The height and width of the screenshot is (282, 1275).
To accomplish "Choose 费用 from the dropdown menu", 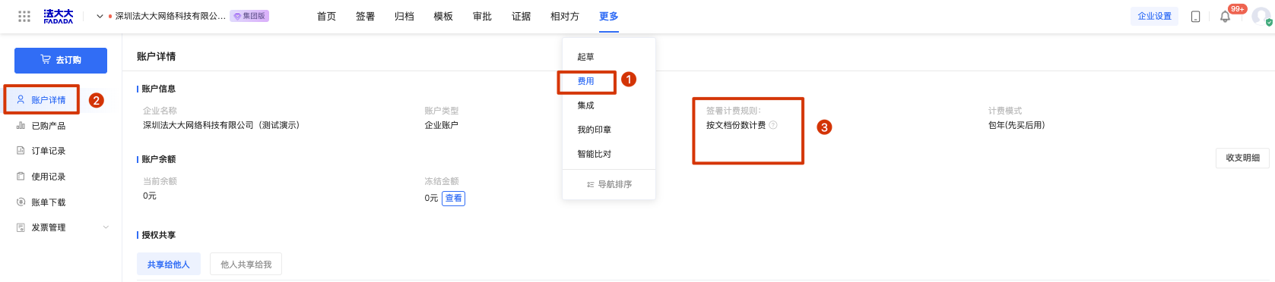I will [x=585, y=81].
